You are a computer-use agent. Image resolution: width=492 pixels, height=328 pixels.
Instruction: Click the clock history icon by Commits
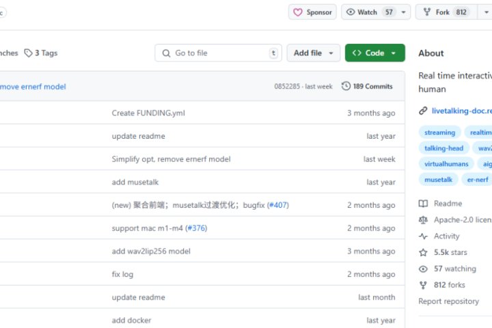[346, 87]
